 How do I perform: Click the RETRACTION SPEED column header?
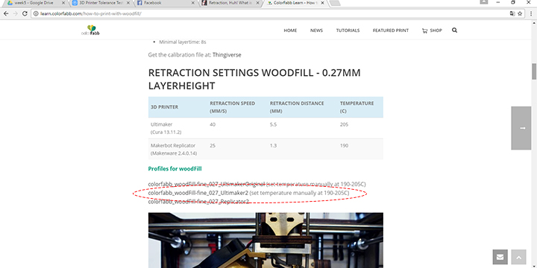[232, 107]
